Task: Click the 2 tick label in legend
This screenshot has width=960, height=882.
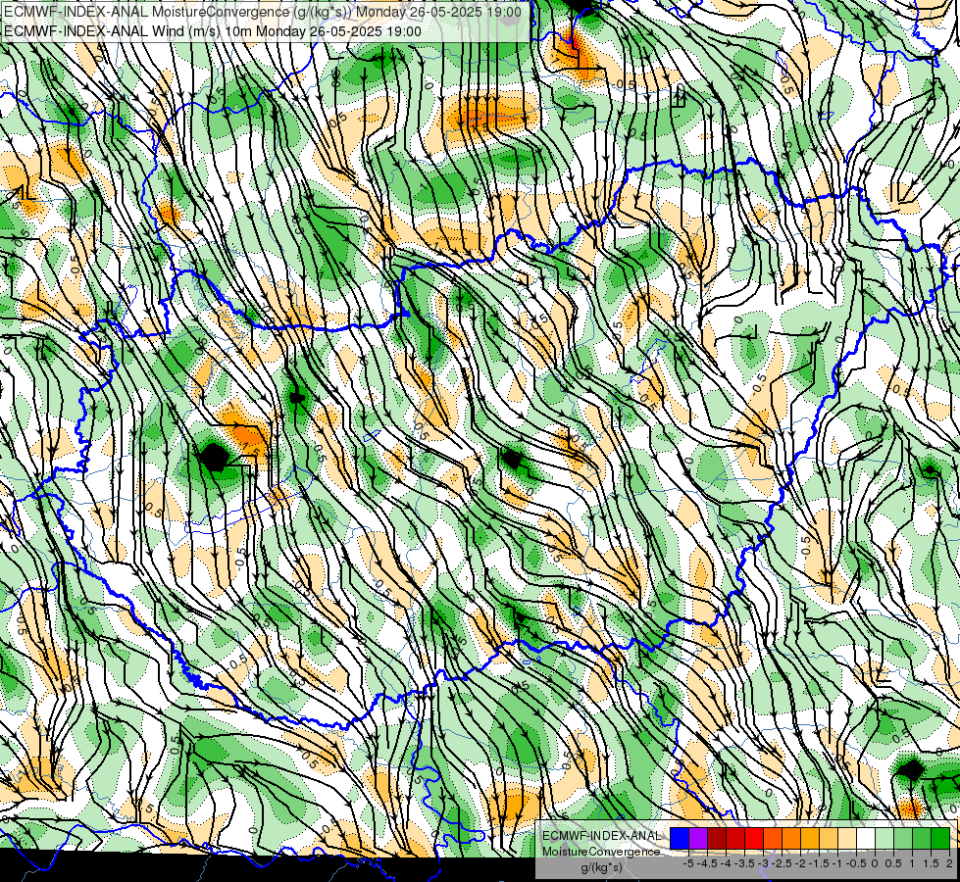Action: pyautogui.click(x=949, y=863)
